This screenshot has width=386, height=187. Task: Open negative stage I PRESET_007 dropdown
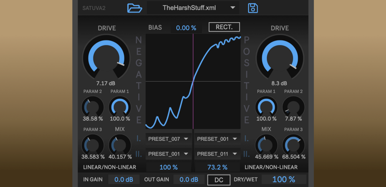coord(169,139)
